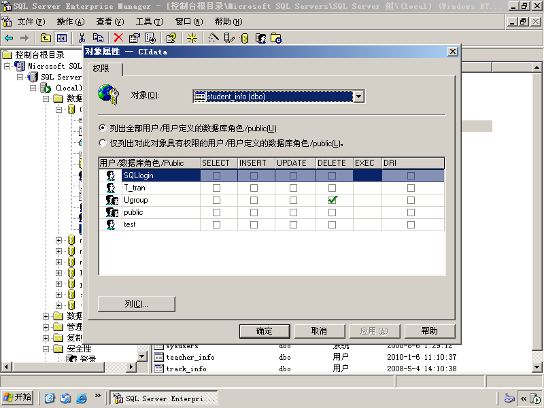Viewport: 544px width, 408px height.
Task: Open the 工具(T) menu
Action: click(x=150, y=22)
